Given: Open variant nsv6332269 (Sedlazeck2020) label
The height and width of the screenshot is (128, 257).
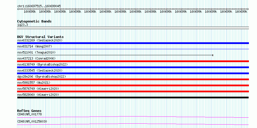Looking at the screenshot, I should click(40, 40).
